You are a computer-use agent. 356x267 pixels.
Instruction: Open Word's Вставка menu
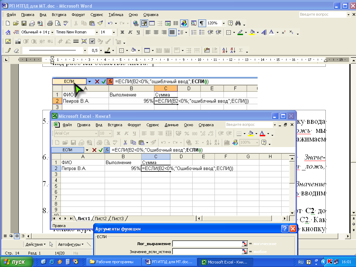(59, 15)
